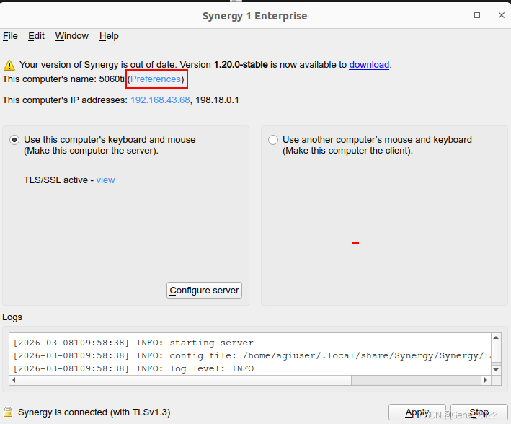Screen dimensions: 511x424
Task: Minimize the Synergy window
Action: point(453,16)
